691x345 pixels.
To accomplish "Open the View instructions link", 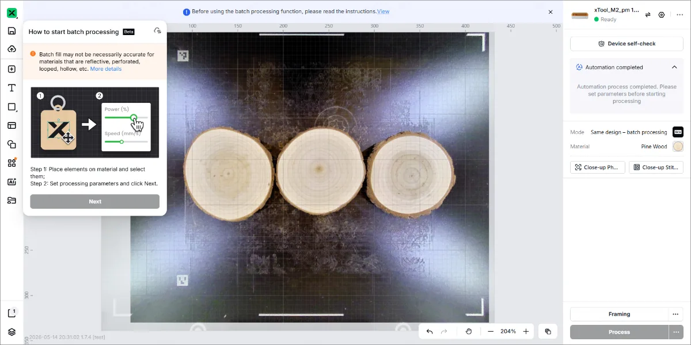I will 383,11.
